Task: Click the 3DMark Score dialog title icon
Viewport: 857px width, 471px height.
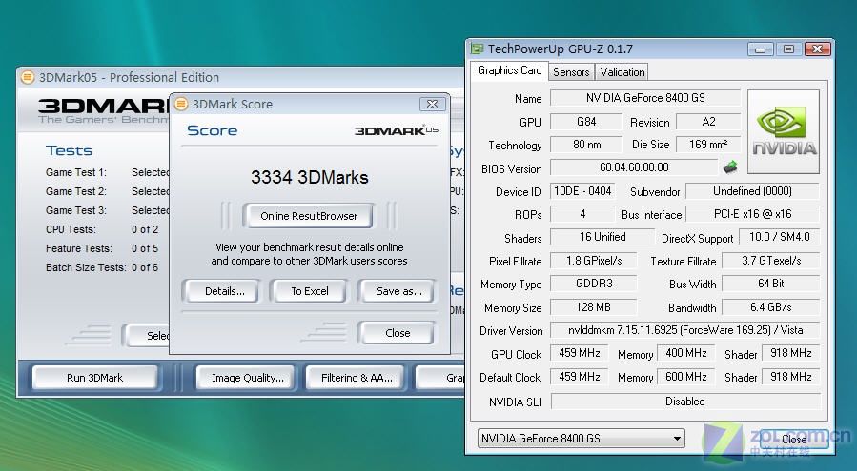Action: coord(181,104)
